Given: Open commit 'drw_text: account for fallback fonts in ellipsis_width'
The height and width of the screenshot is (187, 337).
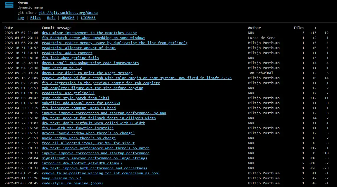Looking at the screenshot, I should (99, 118).
